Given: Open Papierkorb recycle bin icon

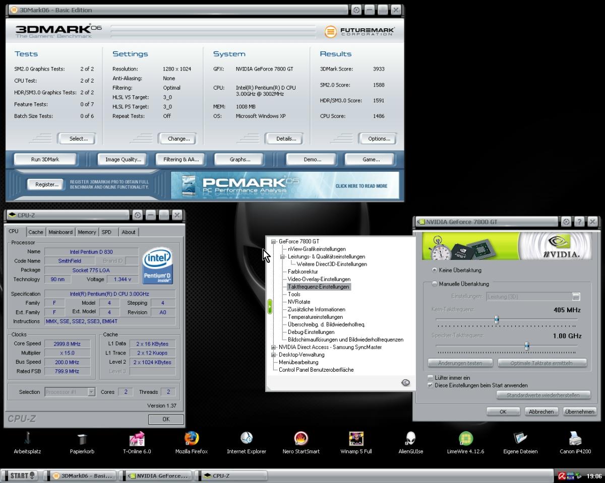Looking at the screenshot, I should pyautogui.click(x=82, y=442).
